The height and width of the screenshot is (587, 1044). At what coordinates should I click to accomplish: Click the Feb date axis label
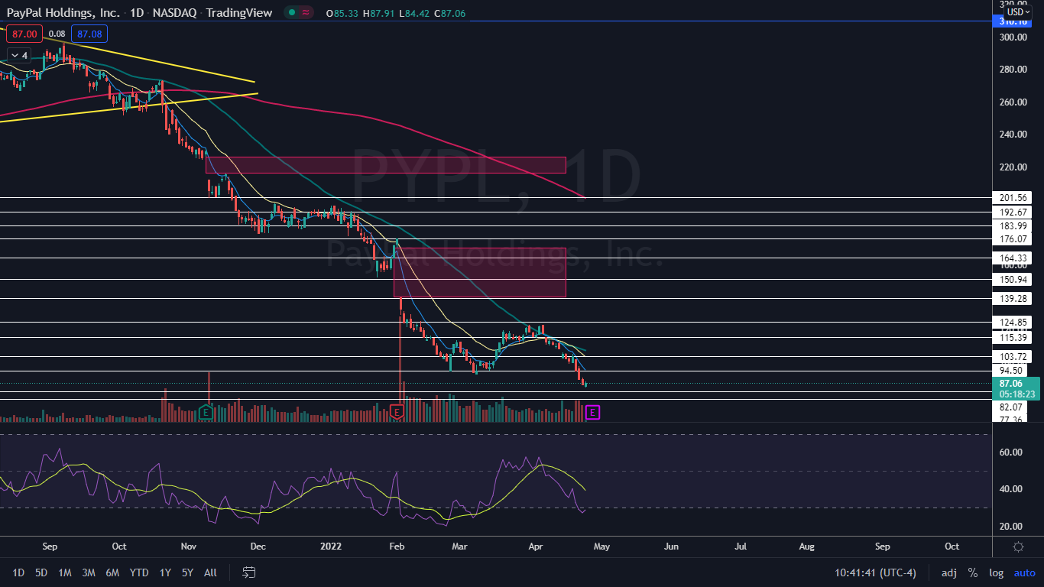point(396,546)
